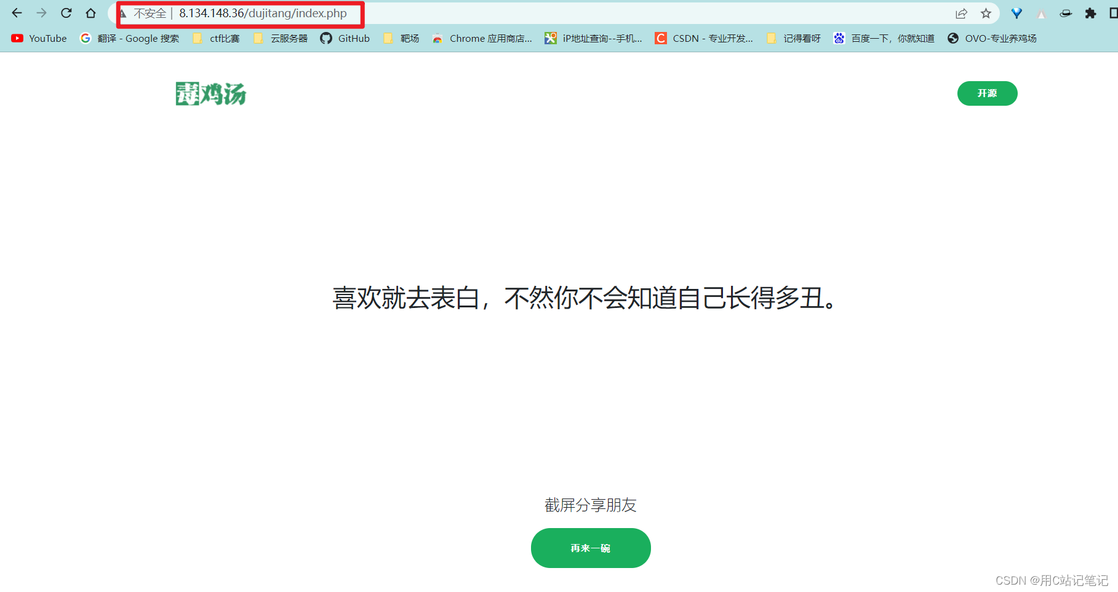Click the browser forward arrow

pos(41,13)
